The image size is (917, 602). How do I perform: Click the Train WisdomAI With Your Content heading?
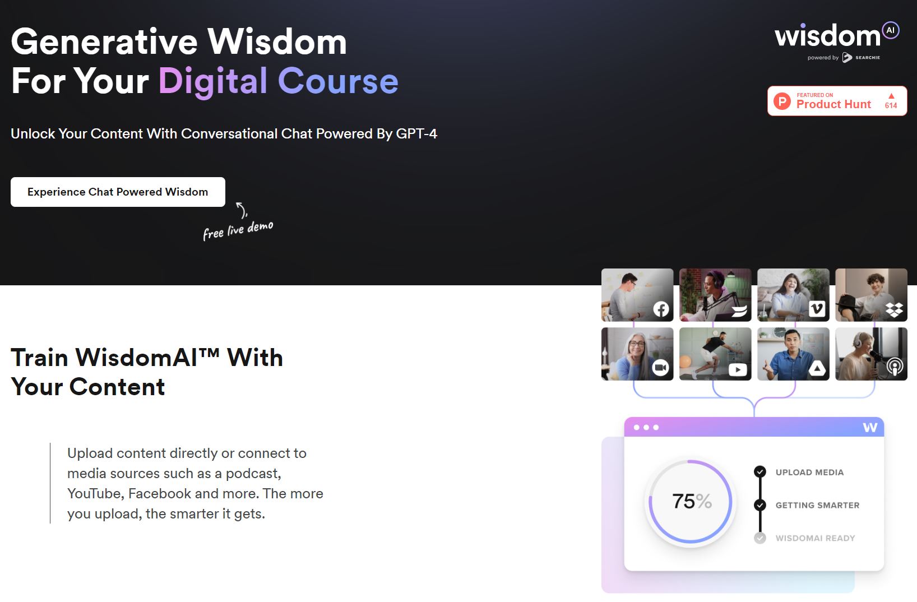coord(147,372)
